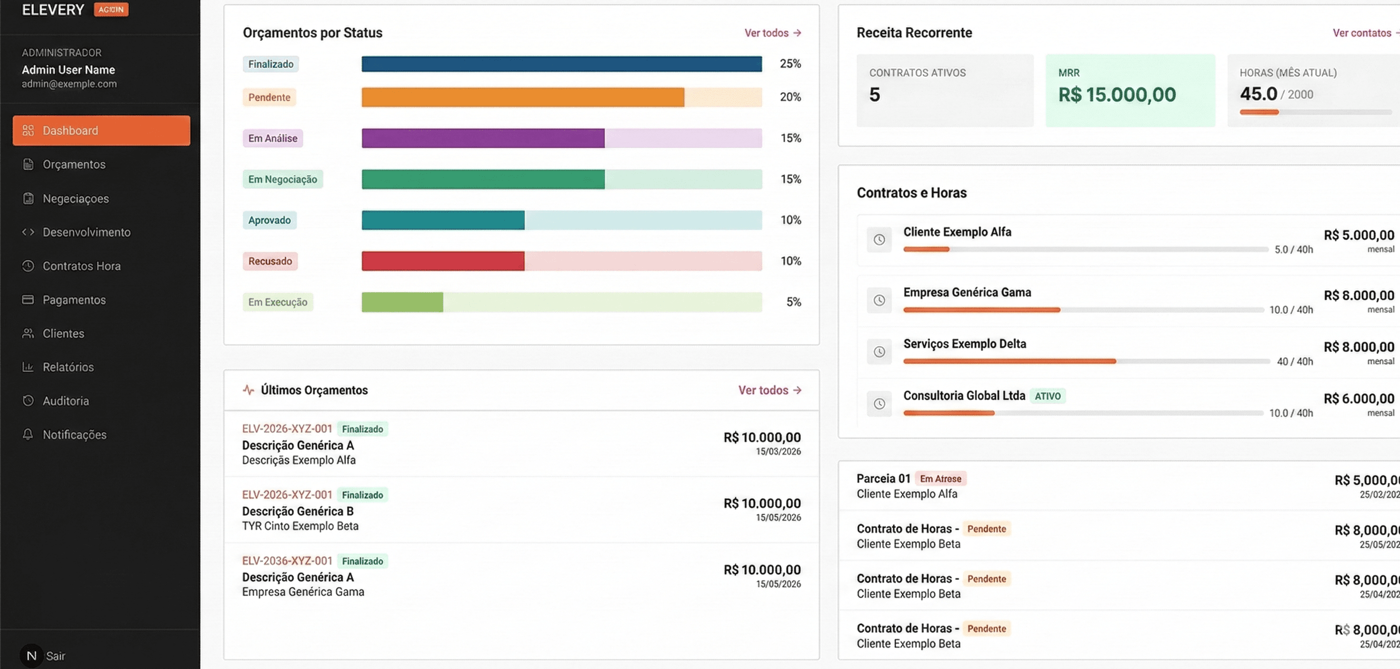
Task: Click the Em Execução green progress bar
Action: click(x=402, y=302)
